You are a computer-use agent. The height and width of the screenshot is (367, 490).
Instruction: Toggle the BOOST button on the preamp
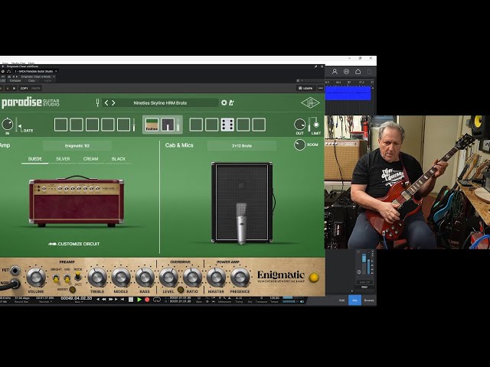coord(72,290)
